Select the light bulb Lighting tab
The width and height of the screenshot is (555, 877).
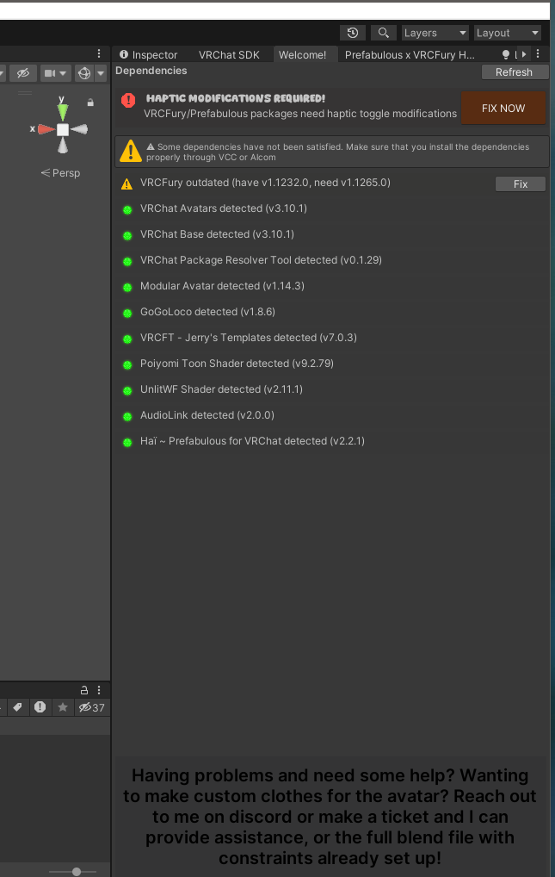coord(506,55)
